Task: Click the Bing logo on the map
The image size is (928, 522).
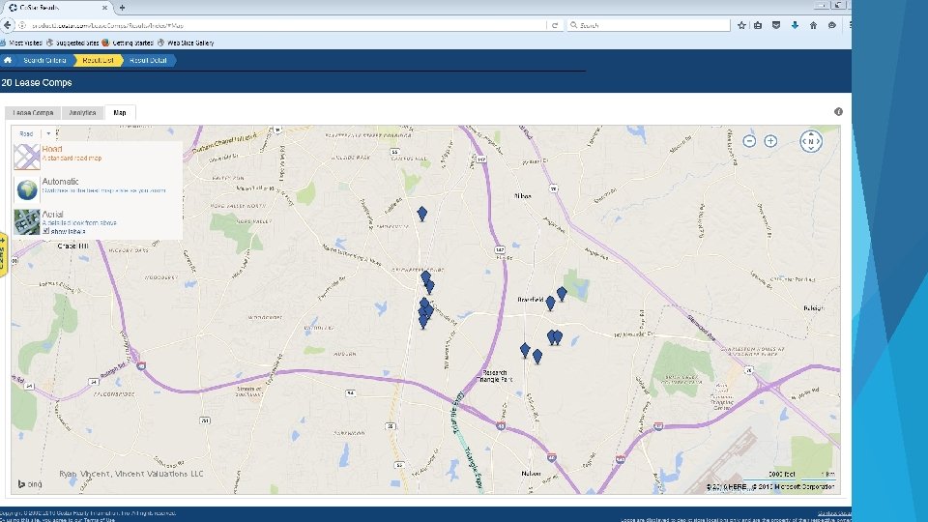Action: coord(30,484)
